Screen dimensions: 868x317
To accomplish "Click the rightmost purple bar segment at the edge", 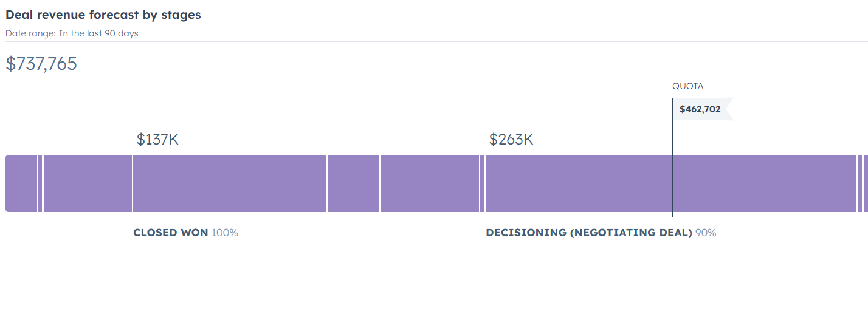I will click(x=866, y=183).
